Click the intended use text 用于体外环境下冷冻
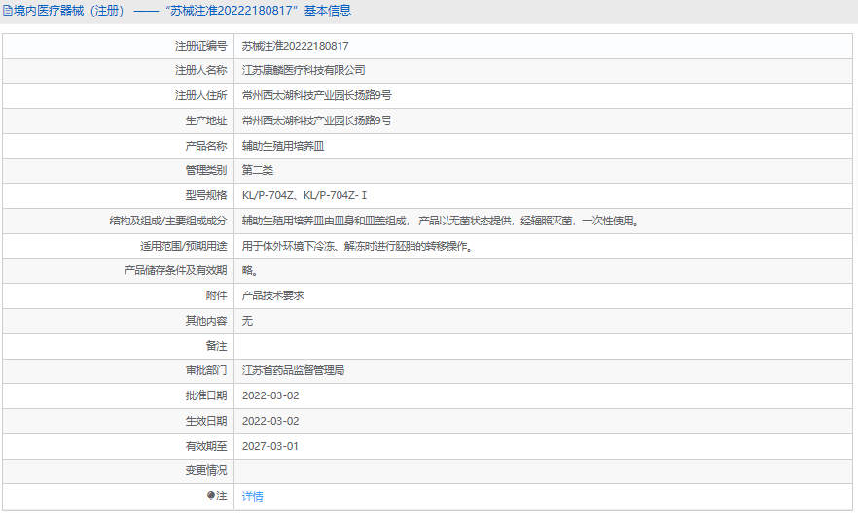The image size is (858, 515). click(358, 246)
